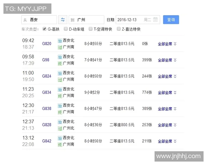The width and height of the screenshot is (207, 165).
Task: Enable the D-动车组 checkbox
Action: pos(66,29)
